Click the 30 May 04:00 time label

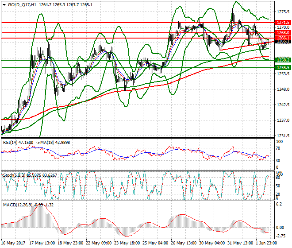pos(212,243)
